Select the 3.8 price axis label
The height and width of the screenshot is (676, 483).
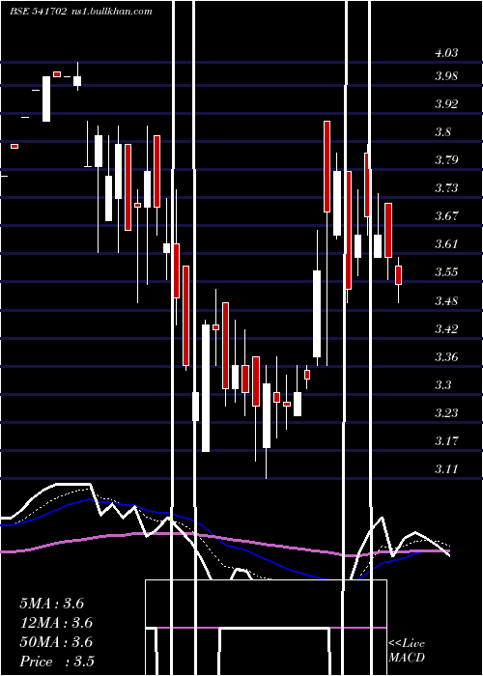(x=442, y=132)
